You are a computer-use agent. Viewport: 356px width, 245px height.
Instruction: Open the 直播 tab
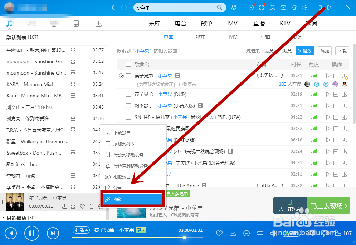point(259,24)
